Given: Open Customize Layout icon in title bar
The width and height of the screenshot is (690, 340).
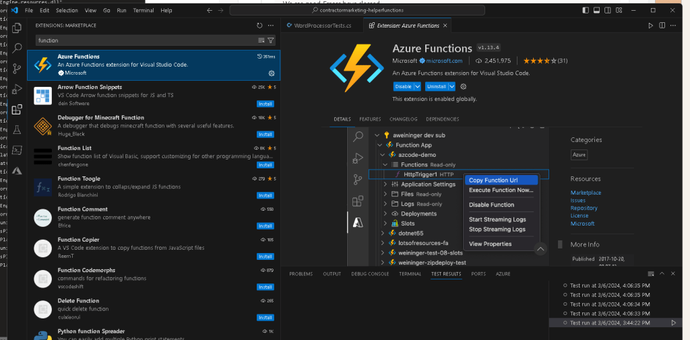Looking at the screenshot, I should point(619,10).
